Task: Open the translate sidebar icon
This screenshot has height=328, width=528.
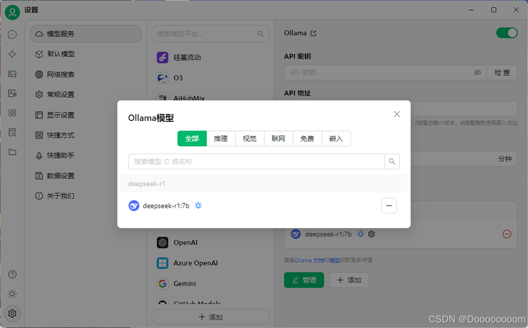Action: [x=12, y=93]
